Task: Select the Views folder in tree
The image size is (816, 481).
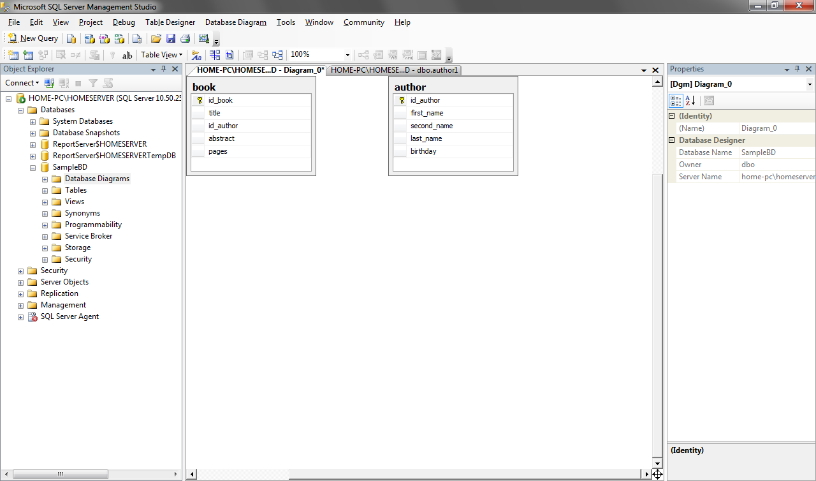Action: [75, 202]
